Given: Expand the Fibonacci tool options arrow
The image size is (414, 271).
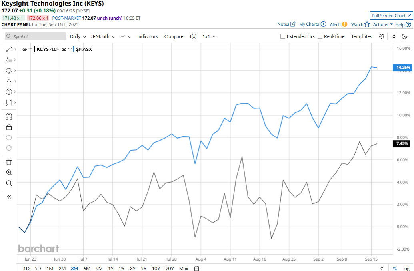Looking at the screenshot, I should [15, 60].
